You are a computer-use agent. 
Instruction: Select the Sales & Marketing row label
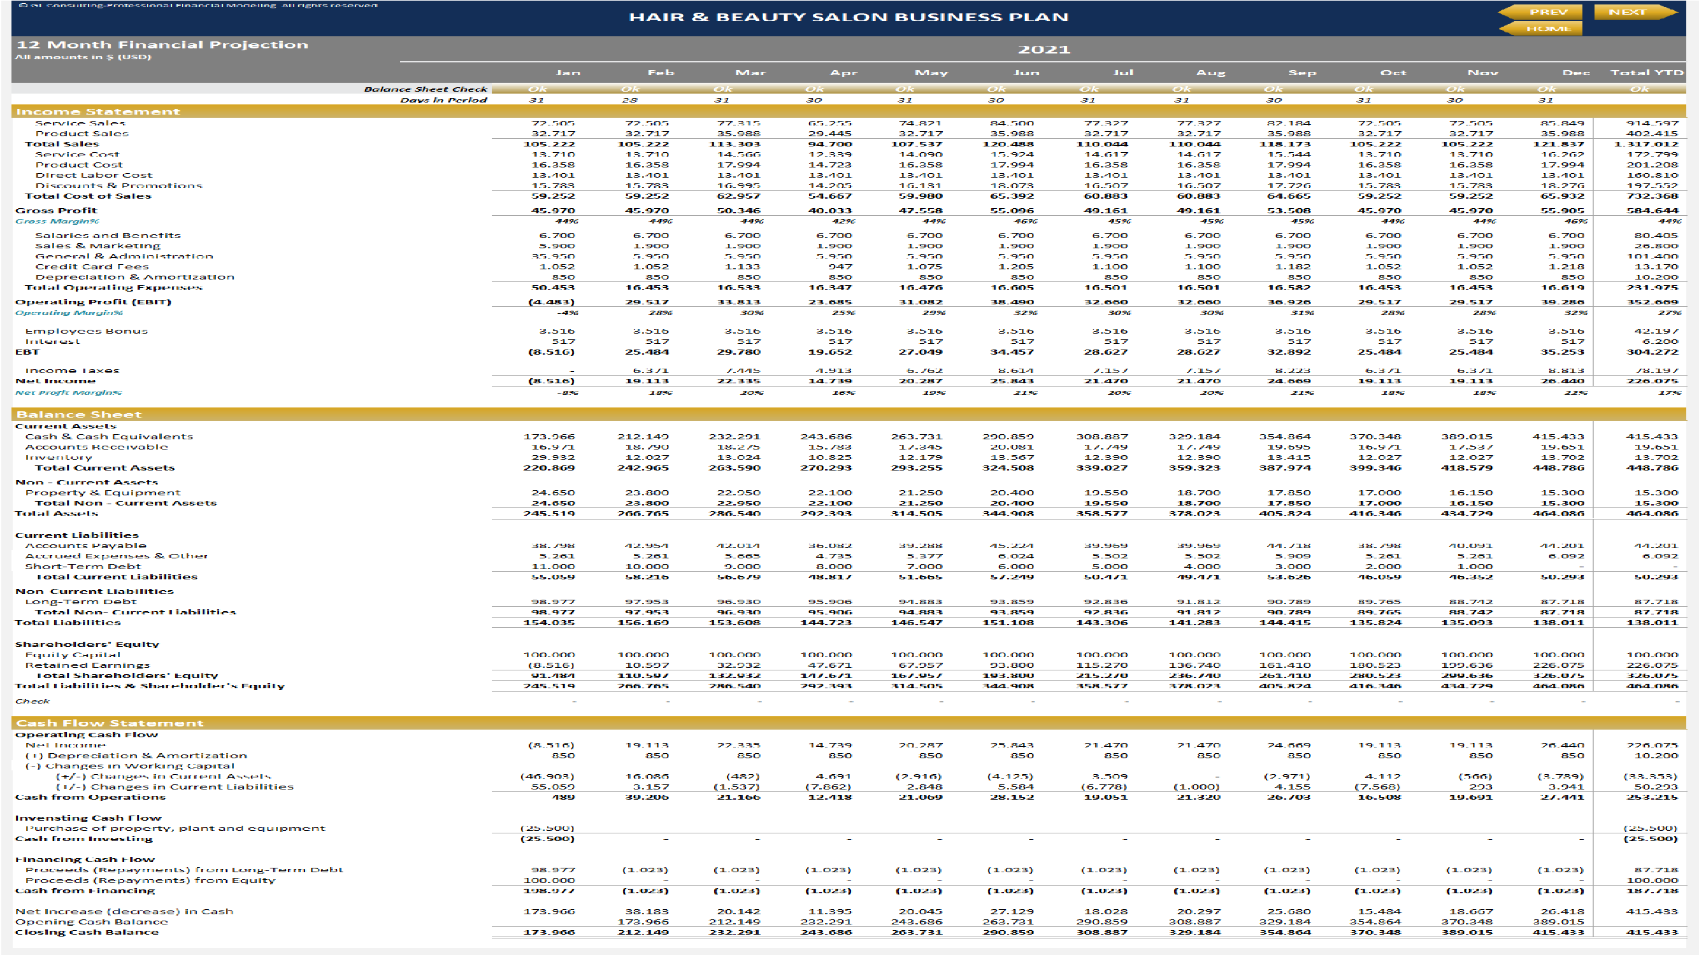[98, 246]
